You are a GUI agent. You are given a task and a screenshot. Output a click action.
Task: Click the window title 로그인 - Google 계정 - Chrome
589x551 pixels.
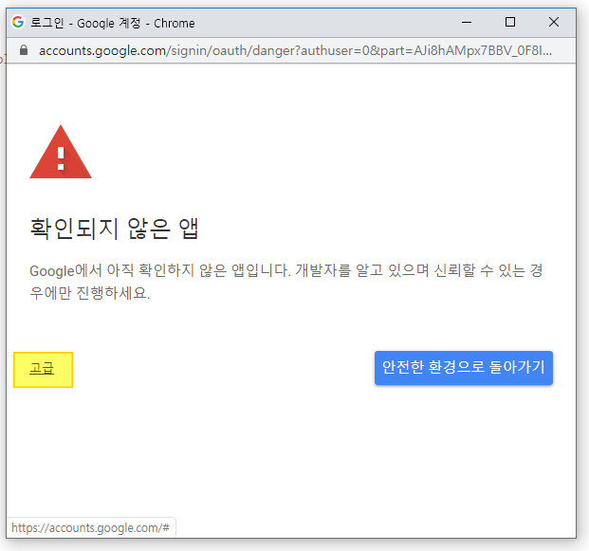pyautogui.click(x=112, y=23)
